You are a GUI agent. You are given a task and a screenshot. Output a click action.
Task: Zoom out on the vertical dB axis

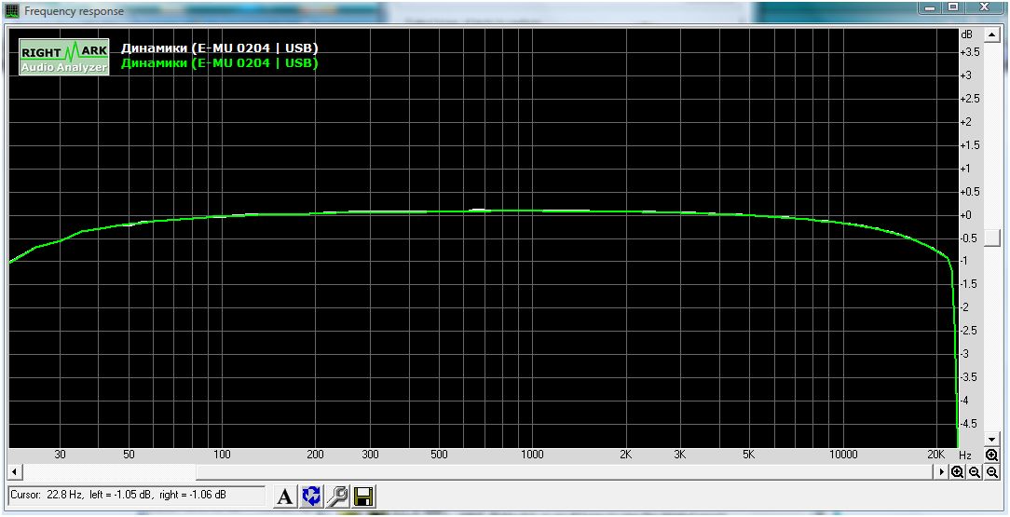click(x=991, y=472)
